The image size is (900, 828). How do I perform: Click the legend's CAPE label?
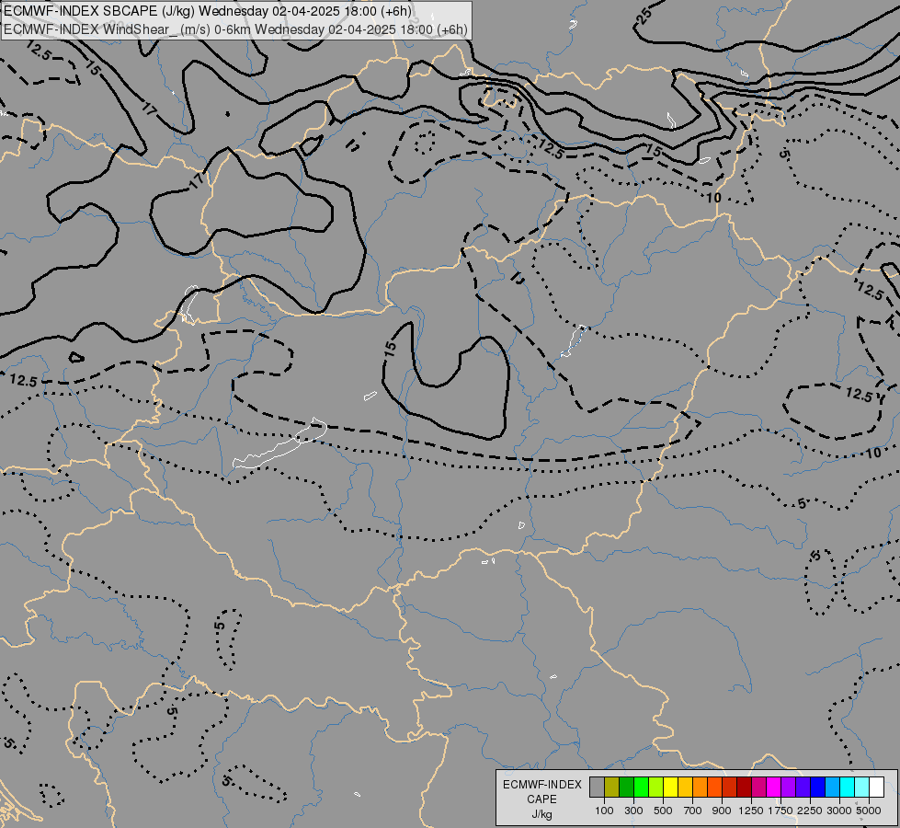(541, 799)
